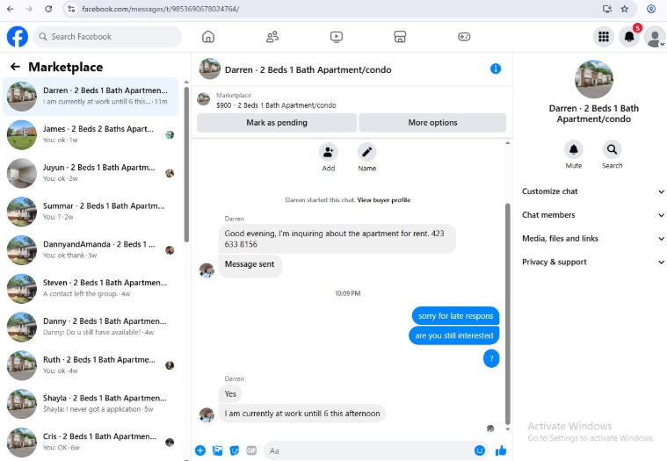Open the Steven conversation

(x=91, y=289)
